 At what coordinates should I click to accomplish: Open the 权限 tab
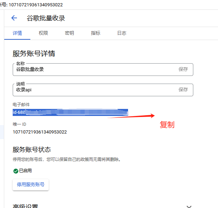point(43,33)
